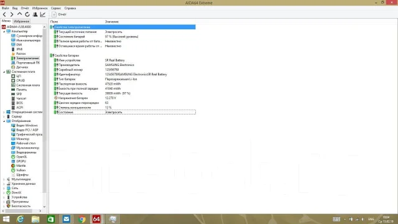Collapse the Системная плата tree branch

4,72
